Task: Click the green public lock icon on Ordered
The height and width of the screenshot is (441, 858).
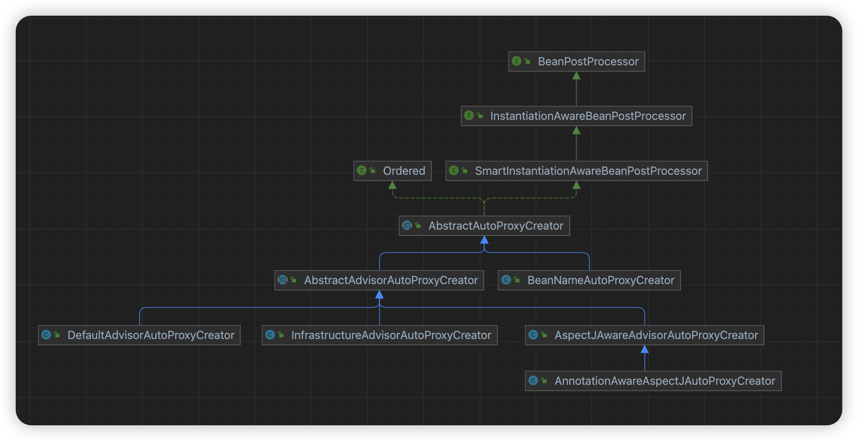Action: click(x=372, y=170)
